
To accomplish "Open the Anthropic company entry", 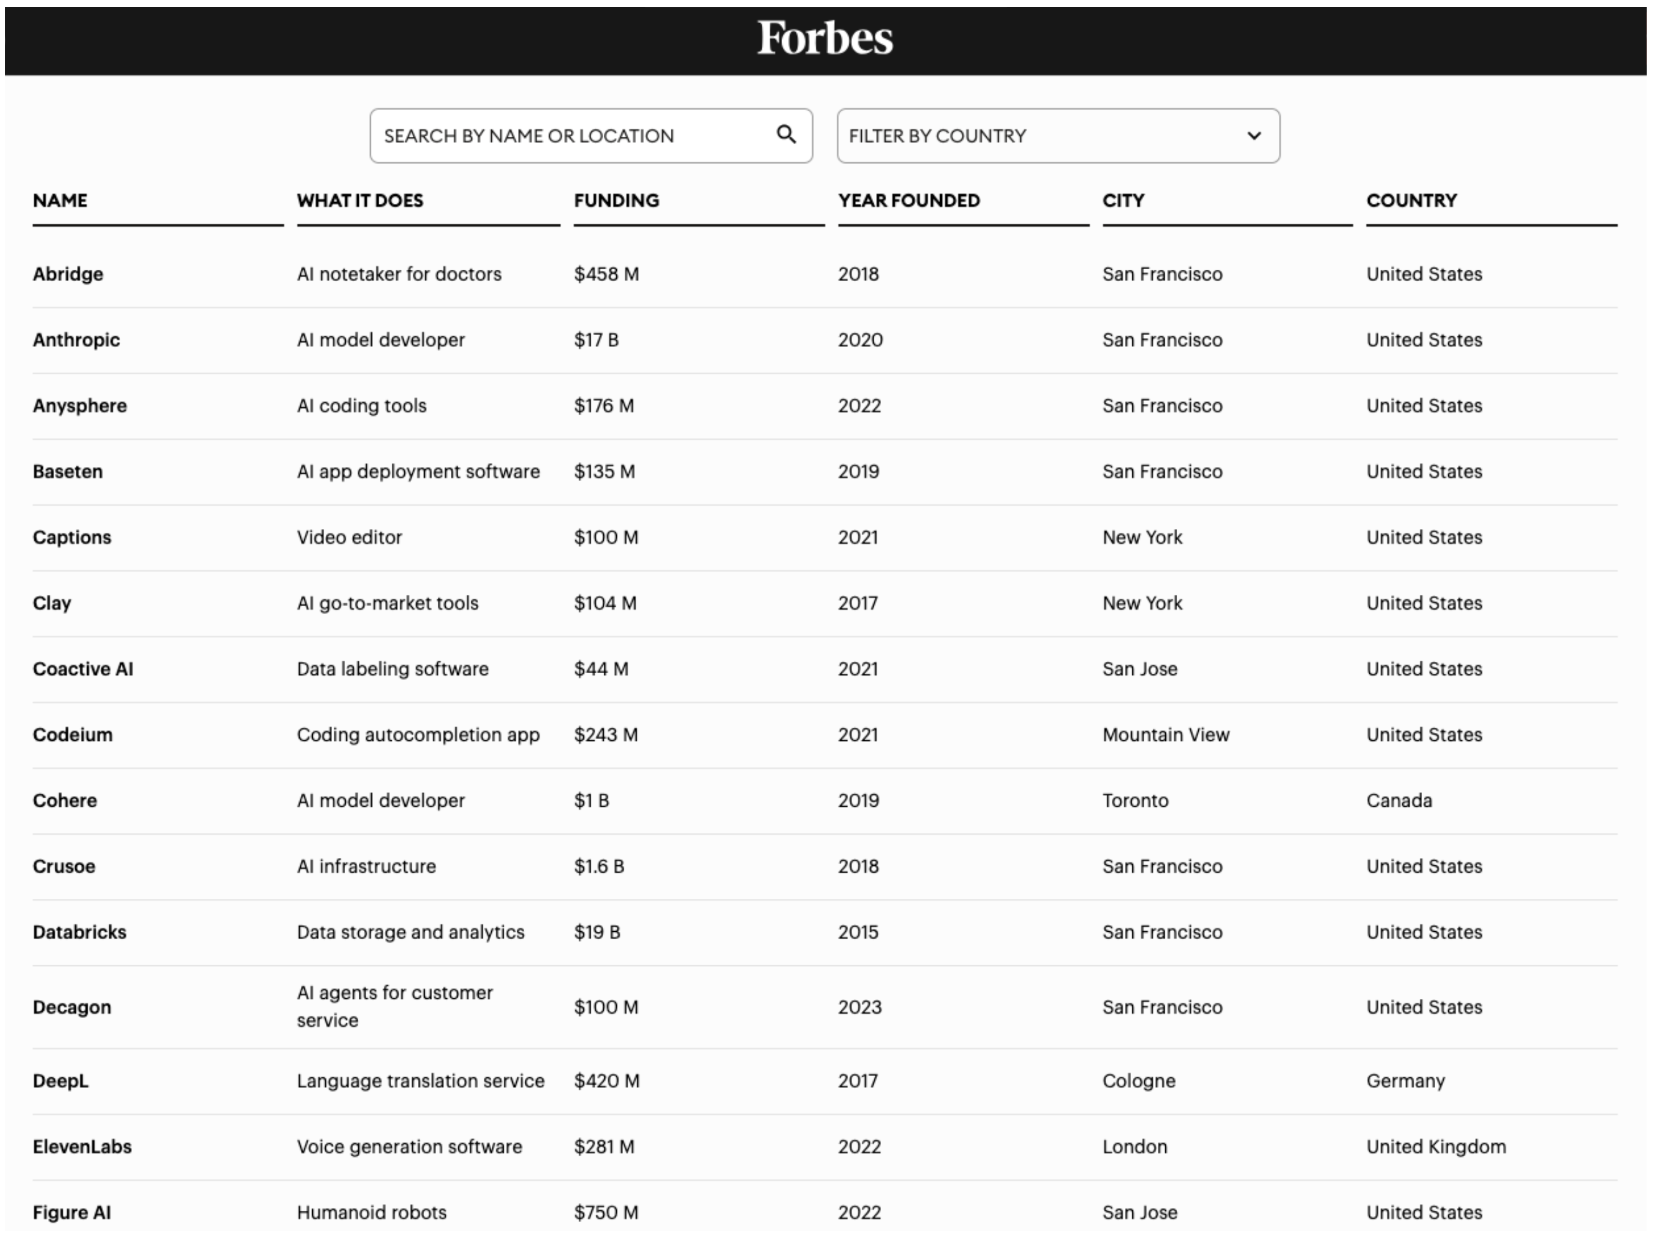I will (76, 340).
